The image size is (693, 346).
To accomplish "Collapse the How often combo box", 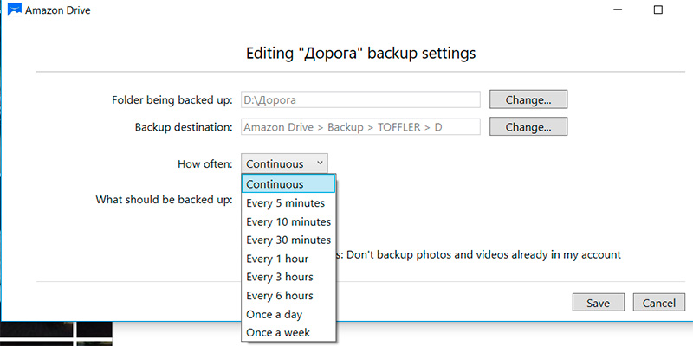I will pyautogui.click(x=284, y=163).
